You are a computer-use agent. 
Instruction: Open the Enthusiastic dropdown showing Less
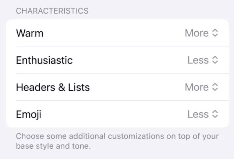pos(198,60)
